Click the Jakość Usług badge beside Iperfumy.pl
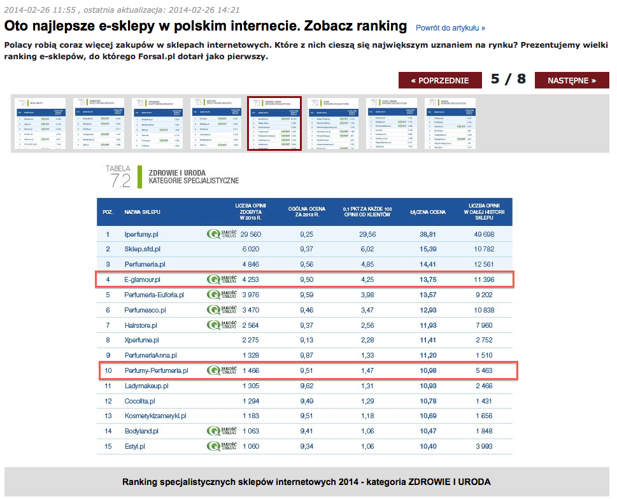 tap(222, 234)
